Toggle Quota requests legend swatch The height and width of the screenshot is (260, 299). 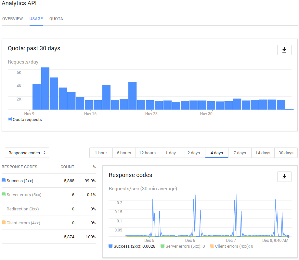[9, 119]
